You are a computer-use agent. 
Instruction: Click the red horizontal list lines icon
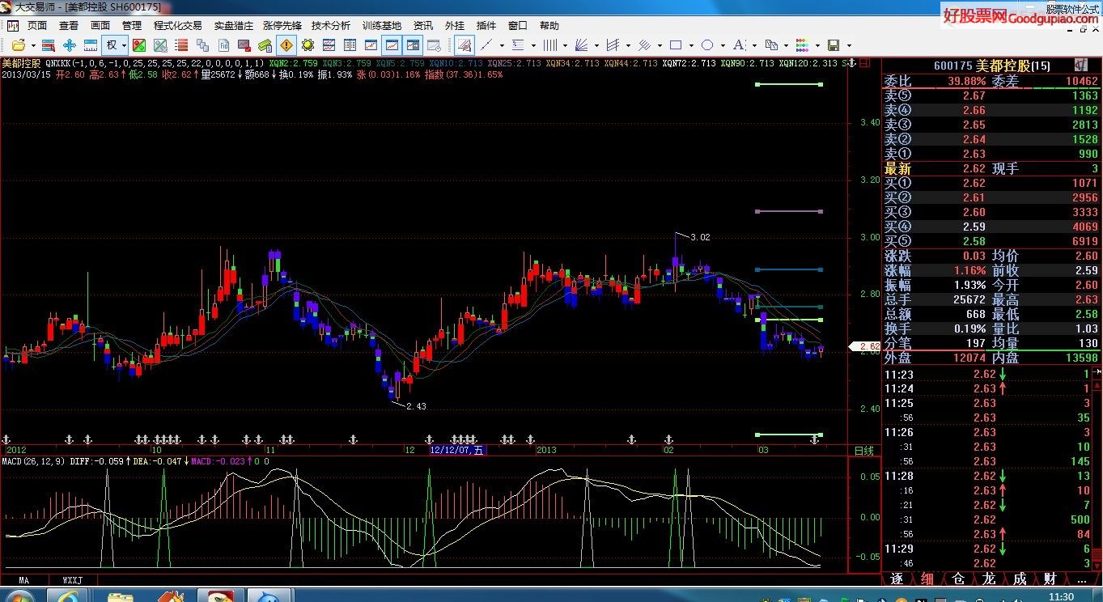click(x=181, y=45)
